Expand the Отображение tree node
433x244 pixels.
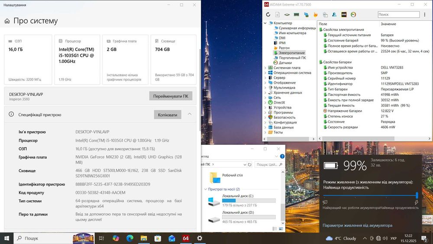(265, 83)
